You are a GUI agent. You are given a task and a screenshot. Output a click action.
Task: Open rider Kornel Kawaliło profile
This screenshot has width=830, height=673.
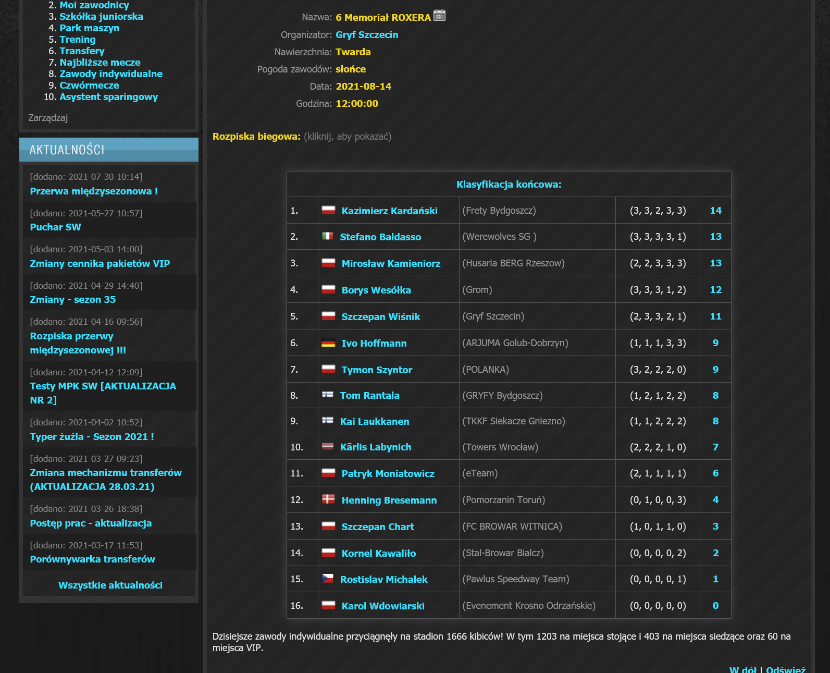click(x=379, y=554)
